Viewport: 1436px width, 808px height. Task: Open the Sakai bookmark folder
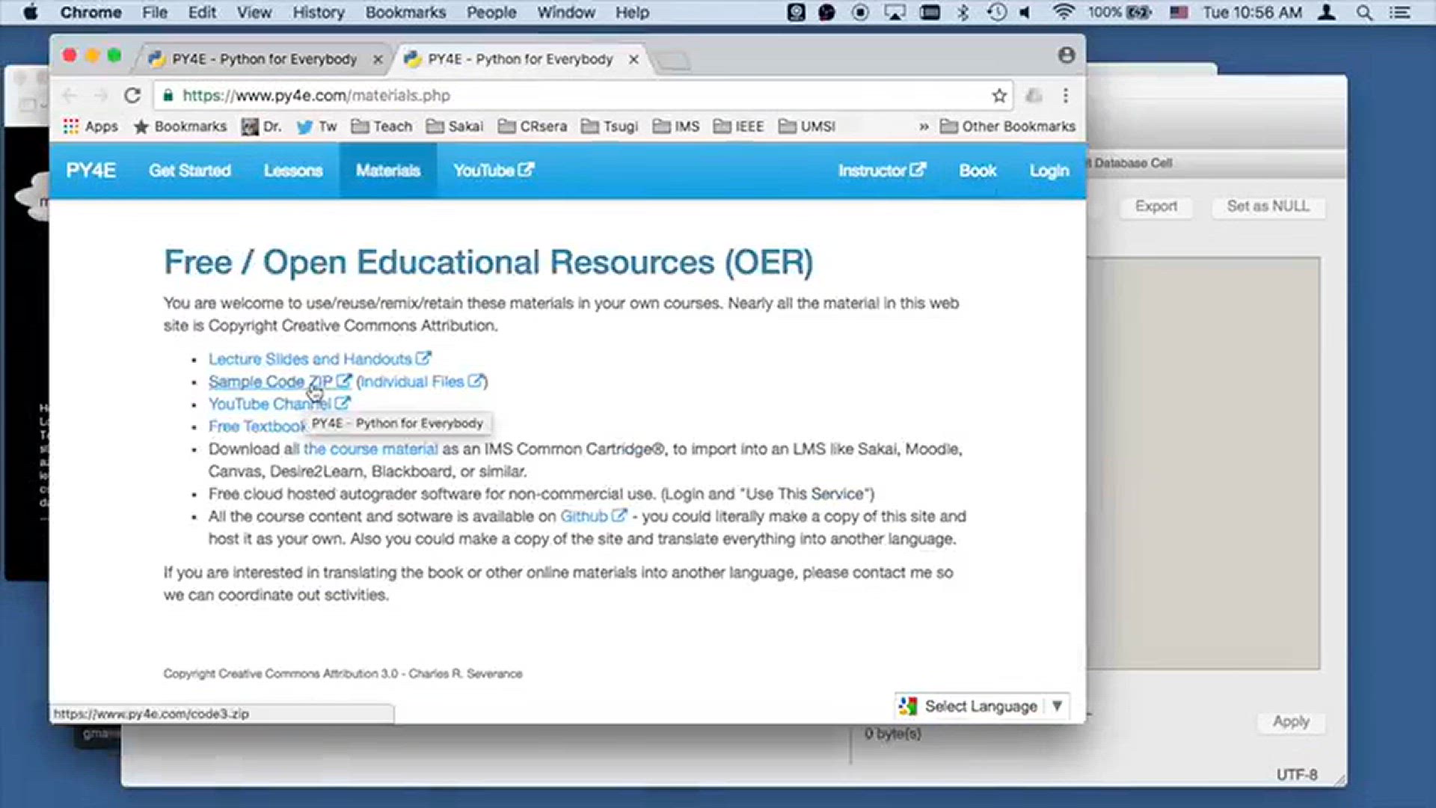(x=455, y=126)
